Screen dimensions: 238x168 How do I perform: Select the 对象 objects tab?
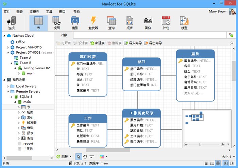(x=64, y=35)
